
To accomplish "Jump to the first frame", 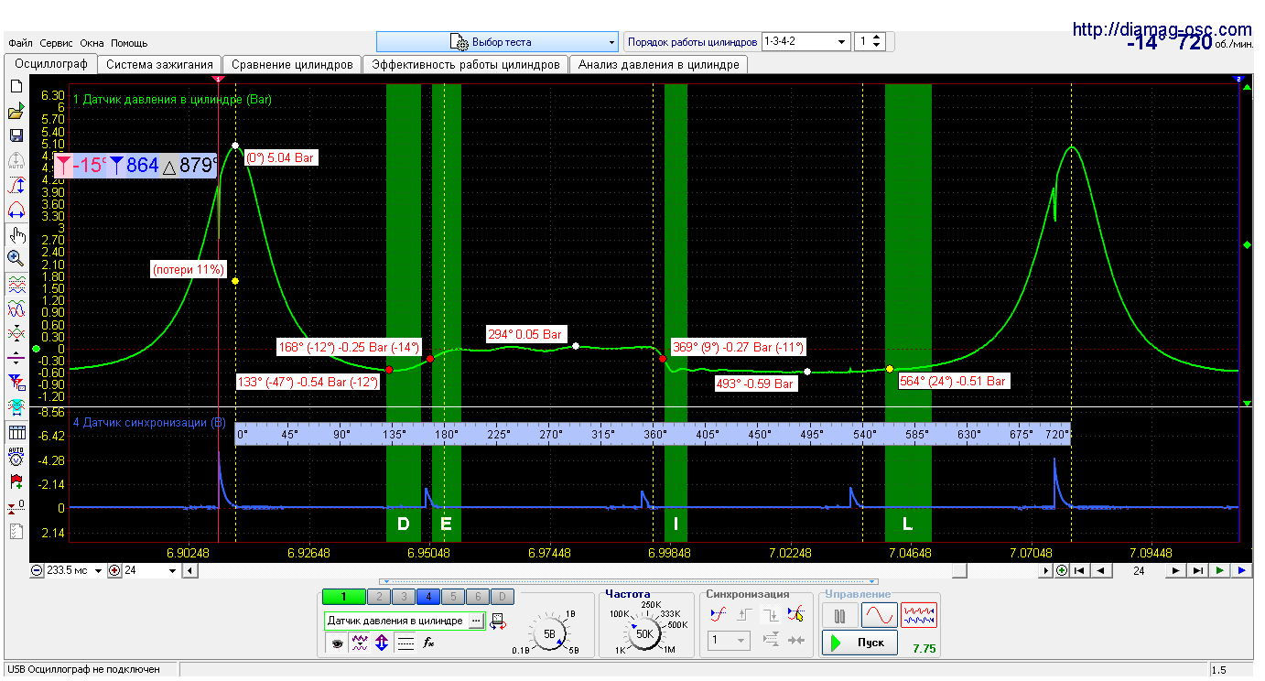I will click(x=1081, y=570).
